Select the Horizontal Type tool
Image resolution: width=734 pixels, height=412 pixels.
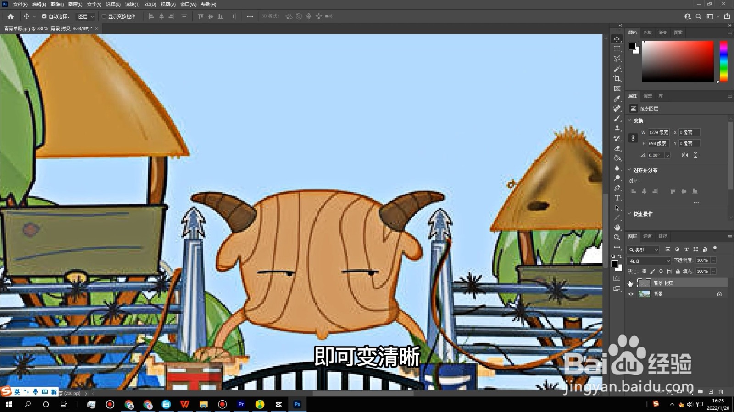tap(617, 198)
